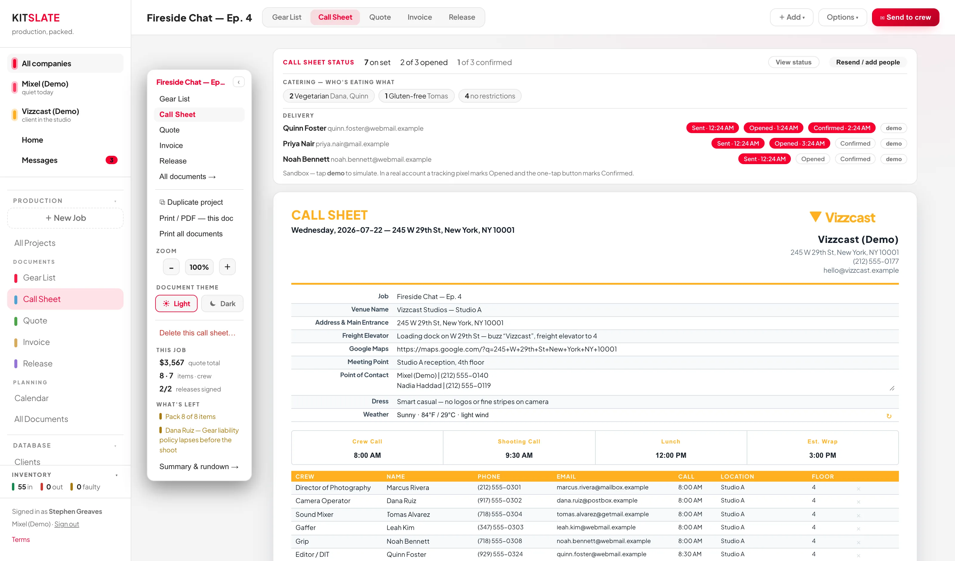Viewport: 955px width, 561px height.
Task: Open the Terms link
Action: click(21, 540)
